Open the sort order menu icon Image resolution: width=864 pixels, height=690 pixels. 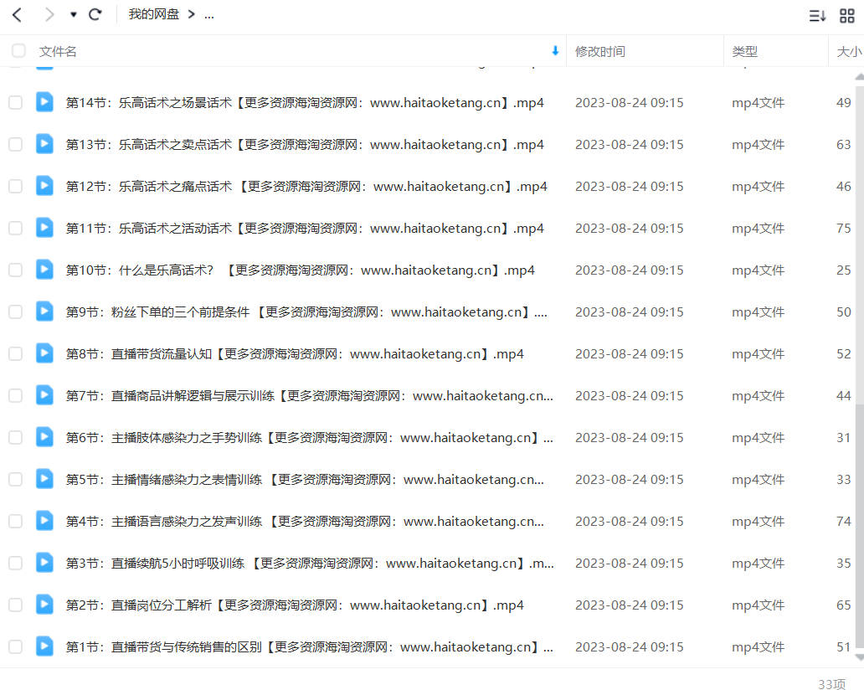pyautogui.click(x=817, y=15)
